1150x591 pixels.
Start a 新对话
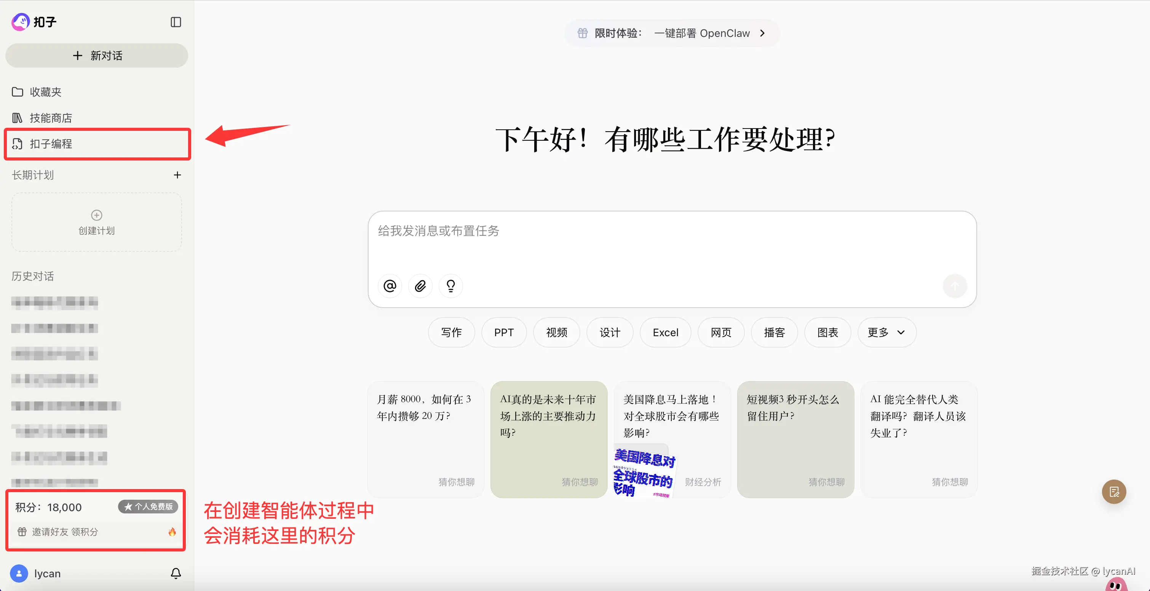(97, 56)
